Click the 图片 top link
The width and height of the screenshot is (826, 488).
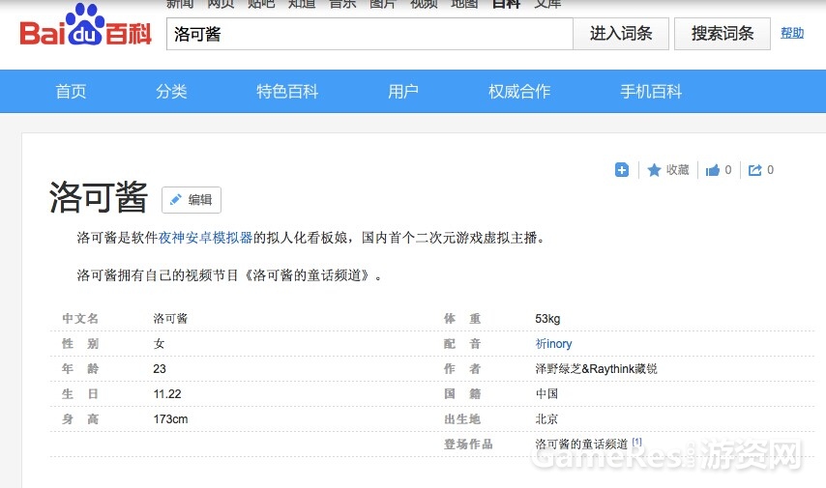(x=383, y=4)
